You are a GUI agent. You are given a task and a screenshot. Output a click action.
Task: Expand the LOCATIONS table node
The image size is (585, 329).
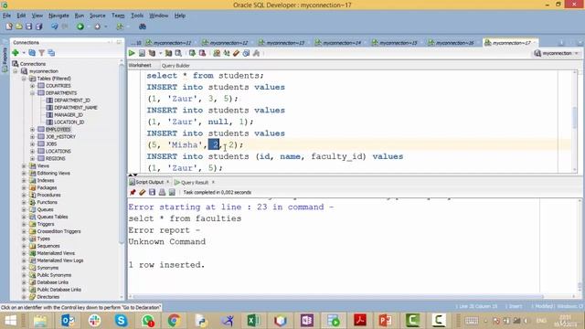point(33,152)
